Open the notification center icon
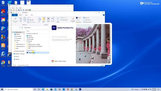The image size is (161, 91). (158, 89)
